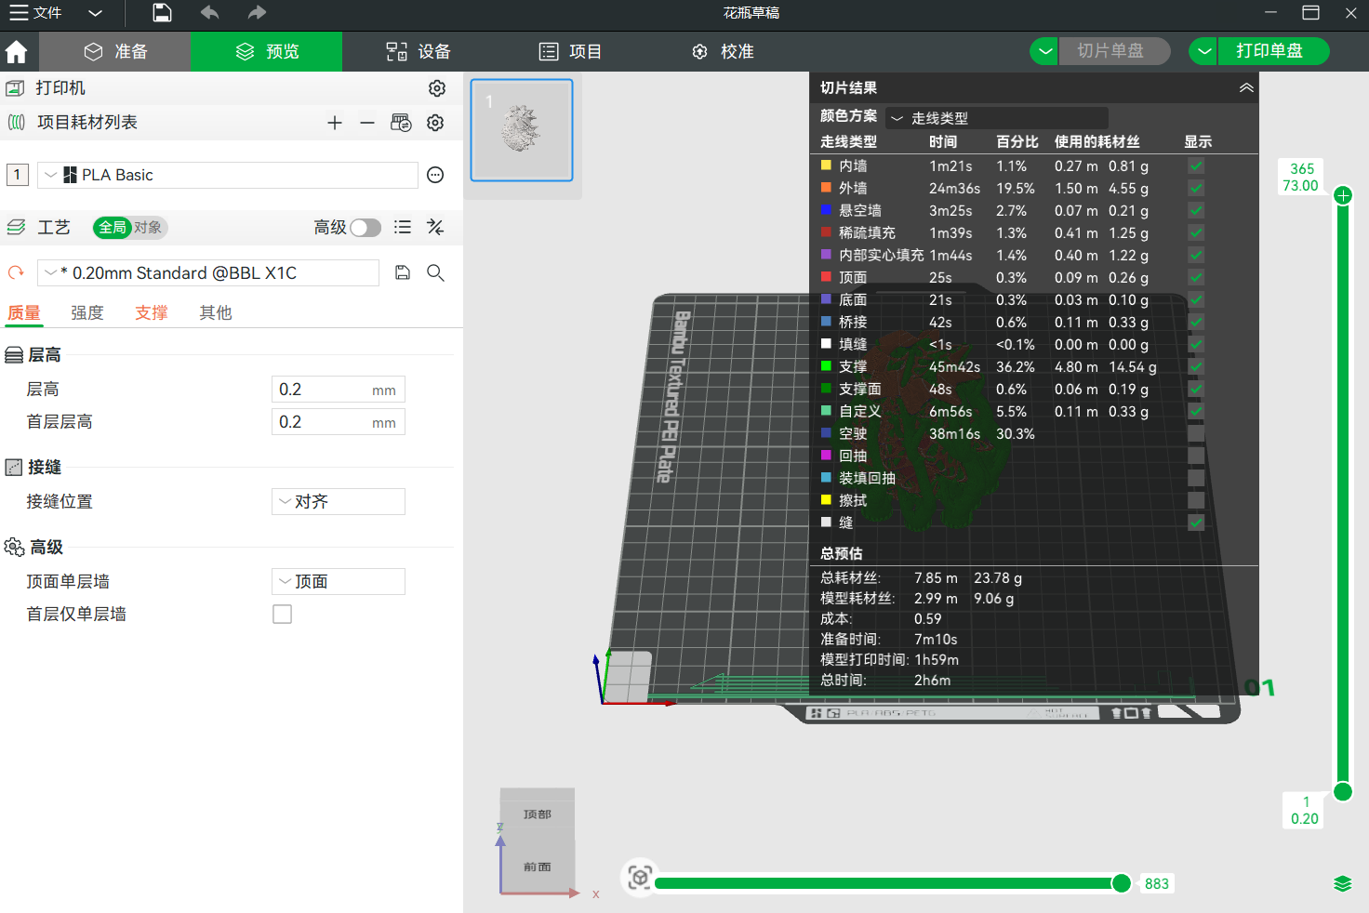Viewport: 1369px width, 913px height.
Task: Enable display checkbox for 回抽
Action: [1196, 456]
